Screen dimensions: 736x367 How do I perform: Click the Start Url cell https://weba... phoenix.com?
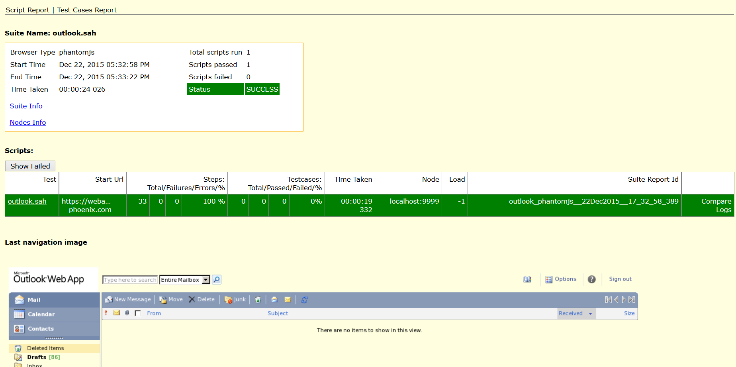click(x=92, y=206)
